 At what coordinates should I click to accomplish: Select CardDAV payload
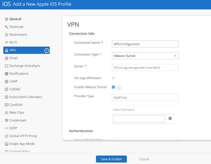tap(16, 105)
